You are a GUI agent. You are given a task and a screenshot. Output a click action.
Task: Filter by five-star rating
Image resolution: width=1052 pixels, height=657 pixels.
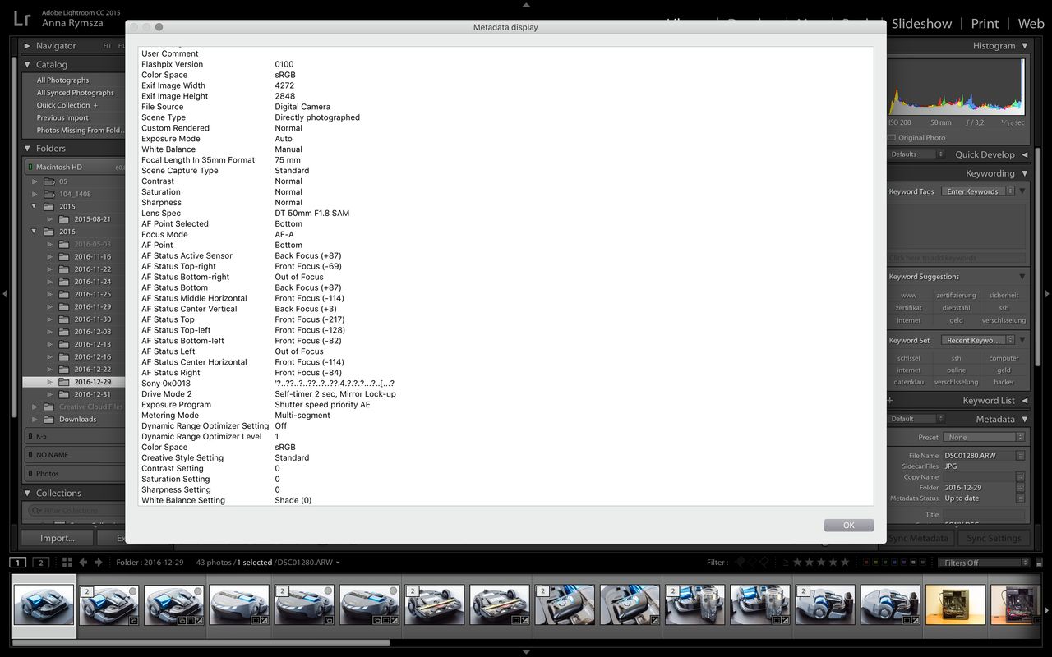[845, 563]
